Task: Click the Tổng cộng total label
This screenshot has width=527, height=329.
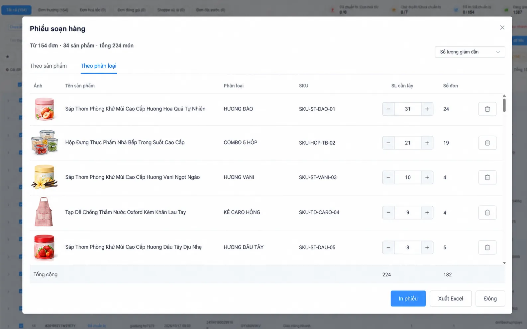Action: click(x=46, y=274)
